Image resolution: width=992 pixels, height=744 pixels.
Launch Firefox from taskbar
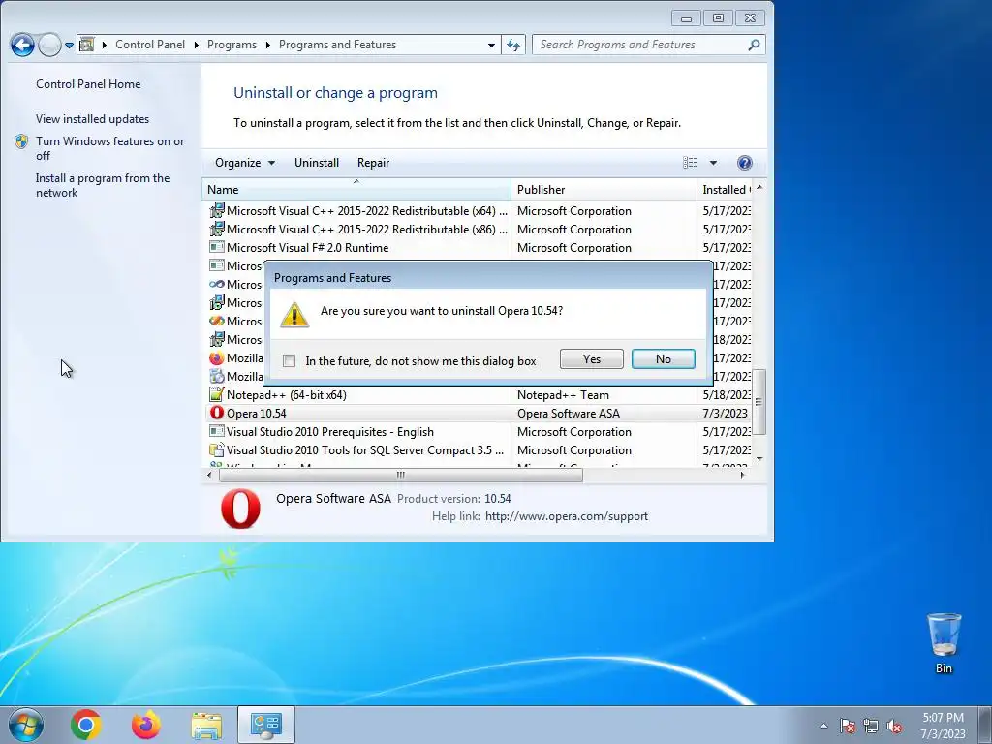click(146, 725)
